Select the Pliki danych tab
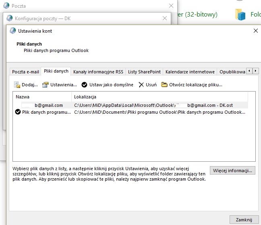 56,71
